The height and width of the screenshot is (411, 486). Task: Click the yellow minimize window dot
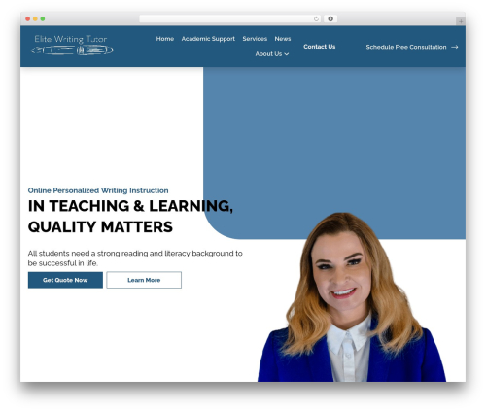tap(35, 19)
